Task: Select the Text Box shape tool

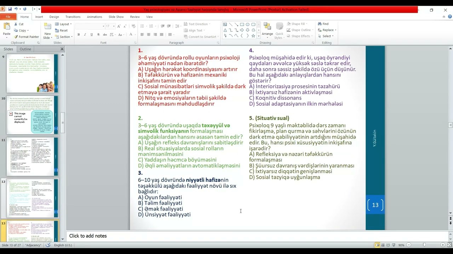Action: click(225, 24)
